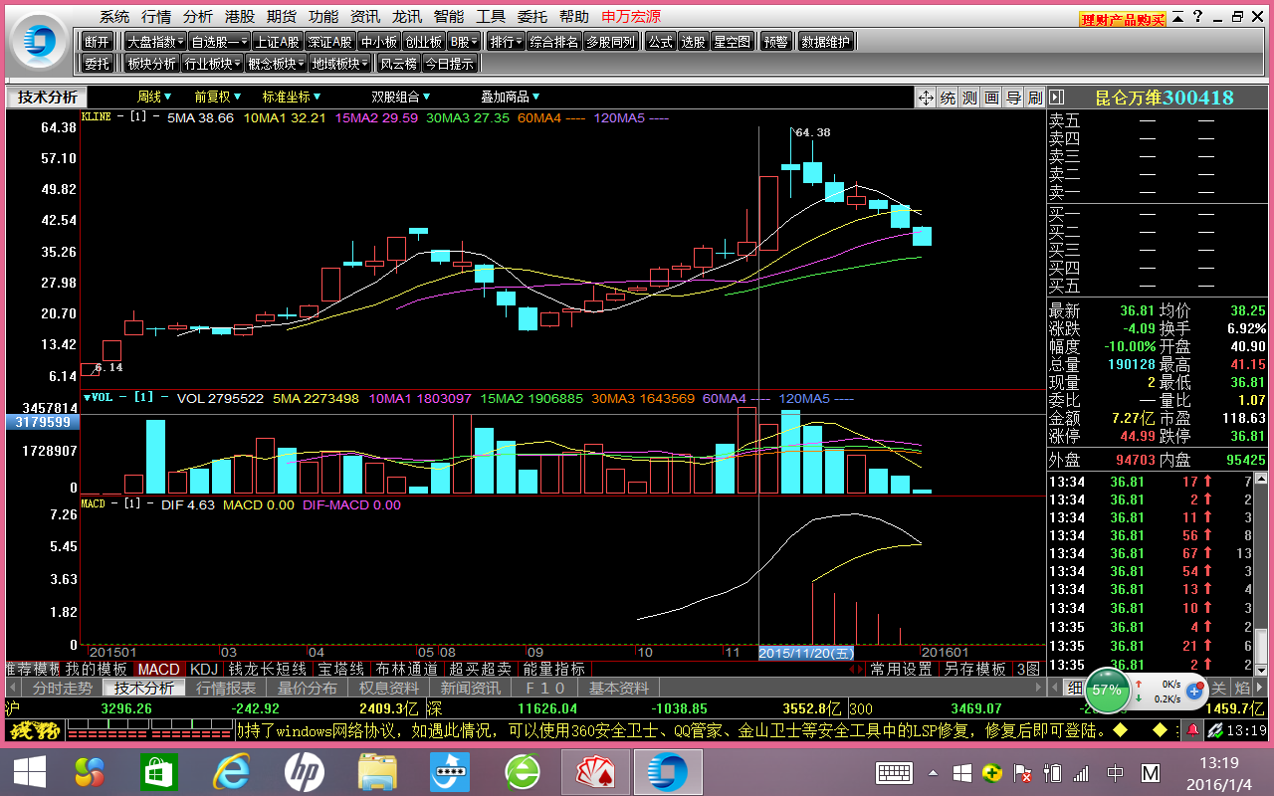The height and width of the screenshot is (796, 1274).
Task: Click the 风云榜 button
Action: [x=398, y=64]
